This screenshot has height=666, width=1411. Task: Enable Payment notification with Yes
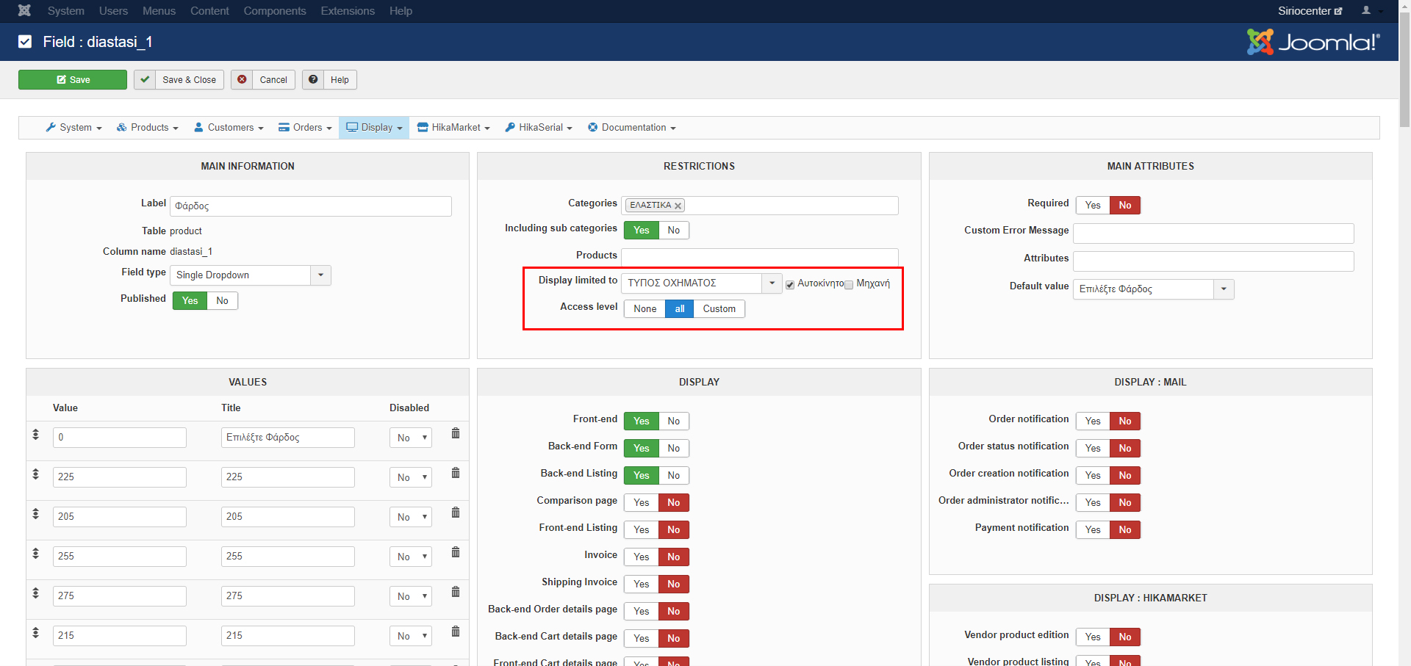click(1093, 530)
